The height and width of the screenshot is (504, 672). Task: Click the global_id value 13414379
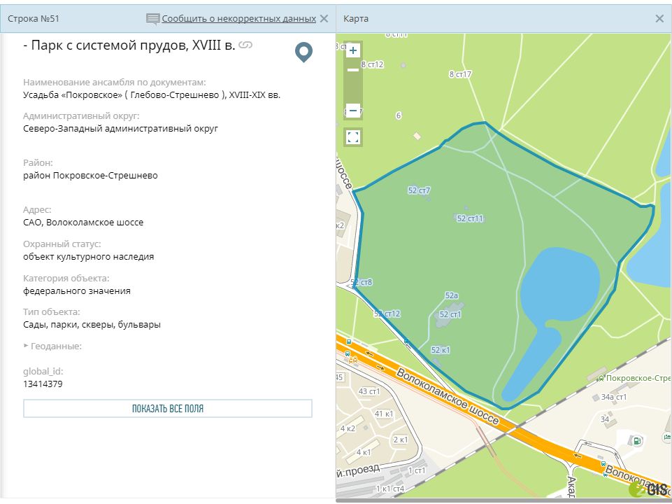[43, 384]
